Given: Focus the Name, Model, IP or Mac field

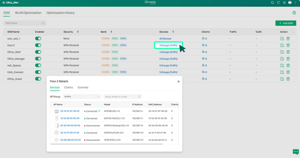Looking at the screenshot, I should 122,97.
